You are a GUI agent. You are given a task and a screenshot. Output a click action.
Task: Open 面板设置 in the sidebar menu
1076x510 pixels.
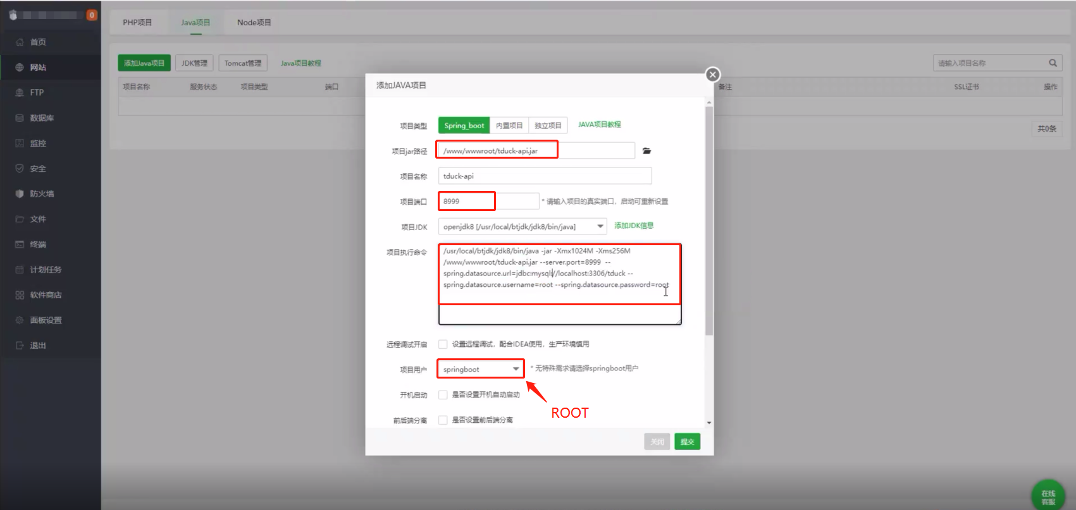[51, 320]
